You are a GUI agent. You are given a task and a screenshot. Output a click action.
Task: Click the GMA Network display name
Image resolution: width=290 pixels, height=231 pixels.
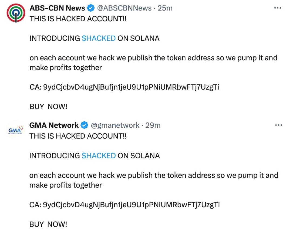[x=53, y=125]
